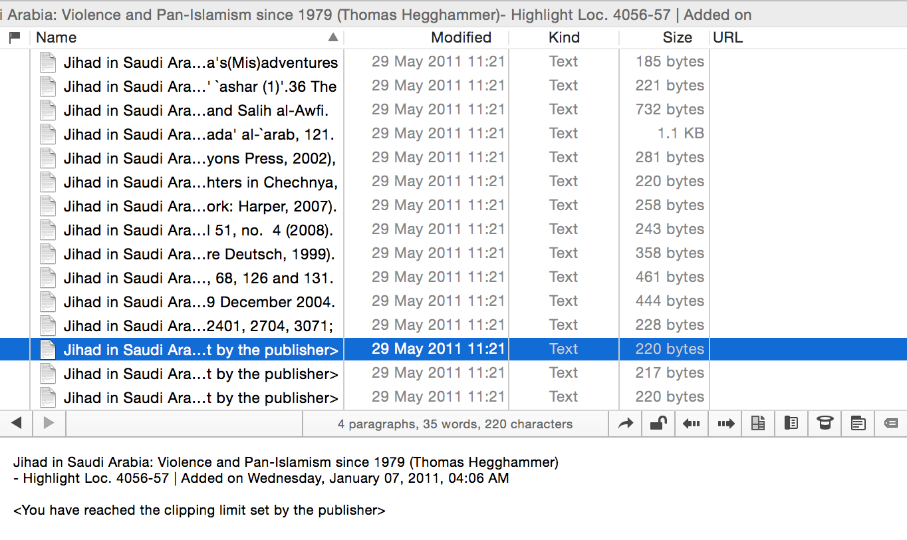
Task: Toggle the unlock padlock icon
Action: (658, 423)
